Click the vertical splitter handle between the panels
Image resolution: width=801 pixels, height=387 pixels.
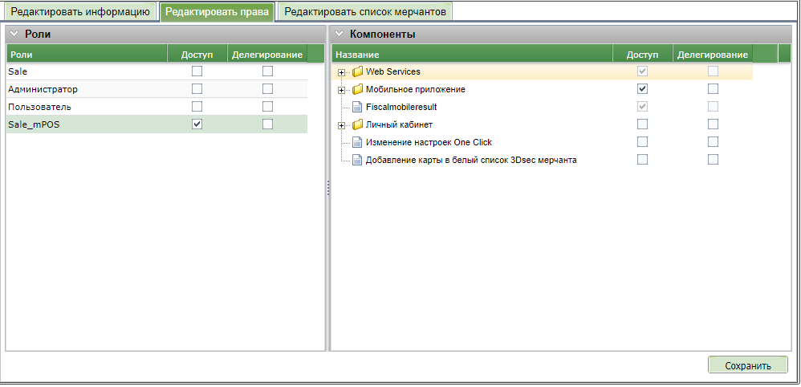coord(327,187)
